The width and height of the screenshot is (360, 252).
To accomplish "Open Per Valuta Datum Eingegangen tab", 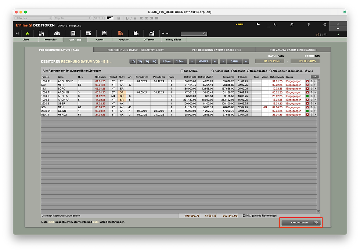I will [293, 50].
